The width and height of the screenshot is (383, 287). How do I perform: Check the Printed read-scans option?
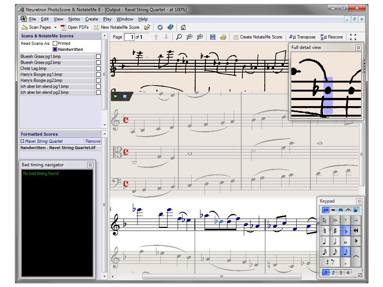coord(55,43)
